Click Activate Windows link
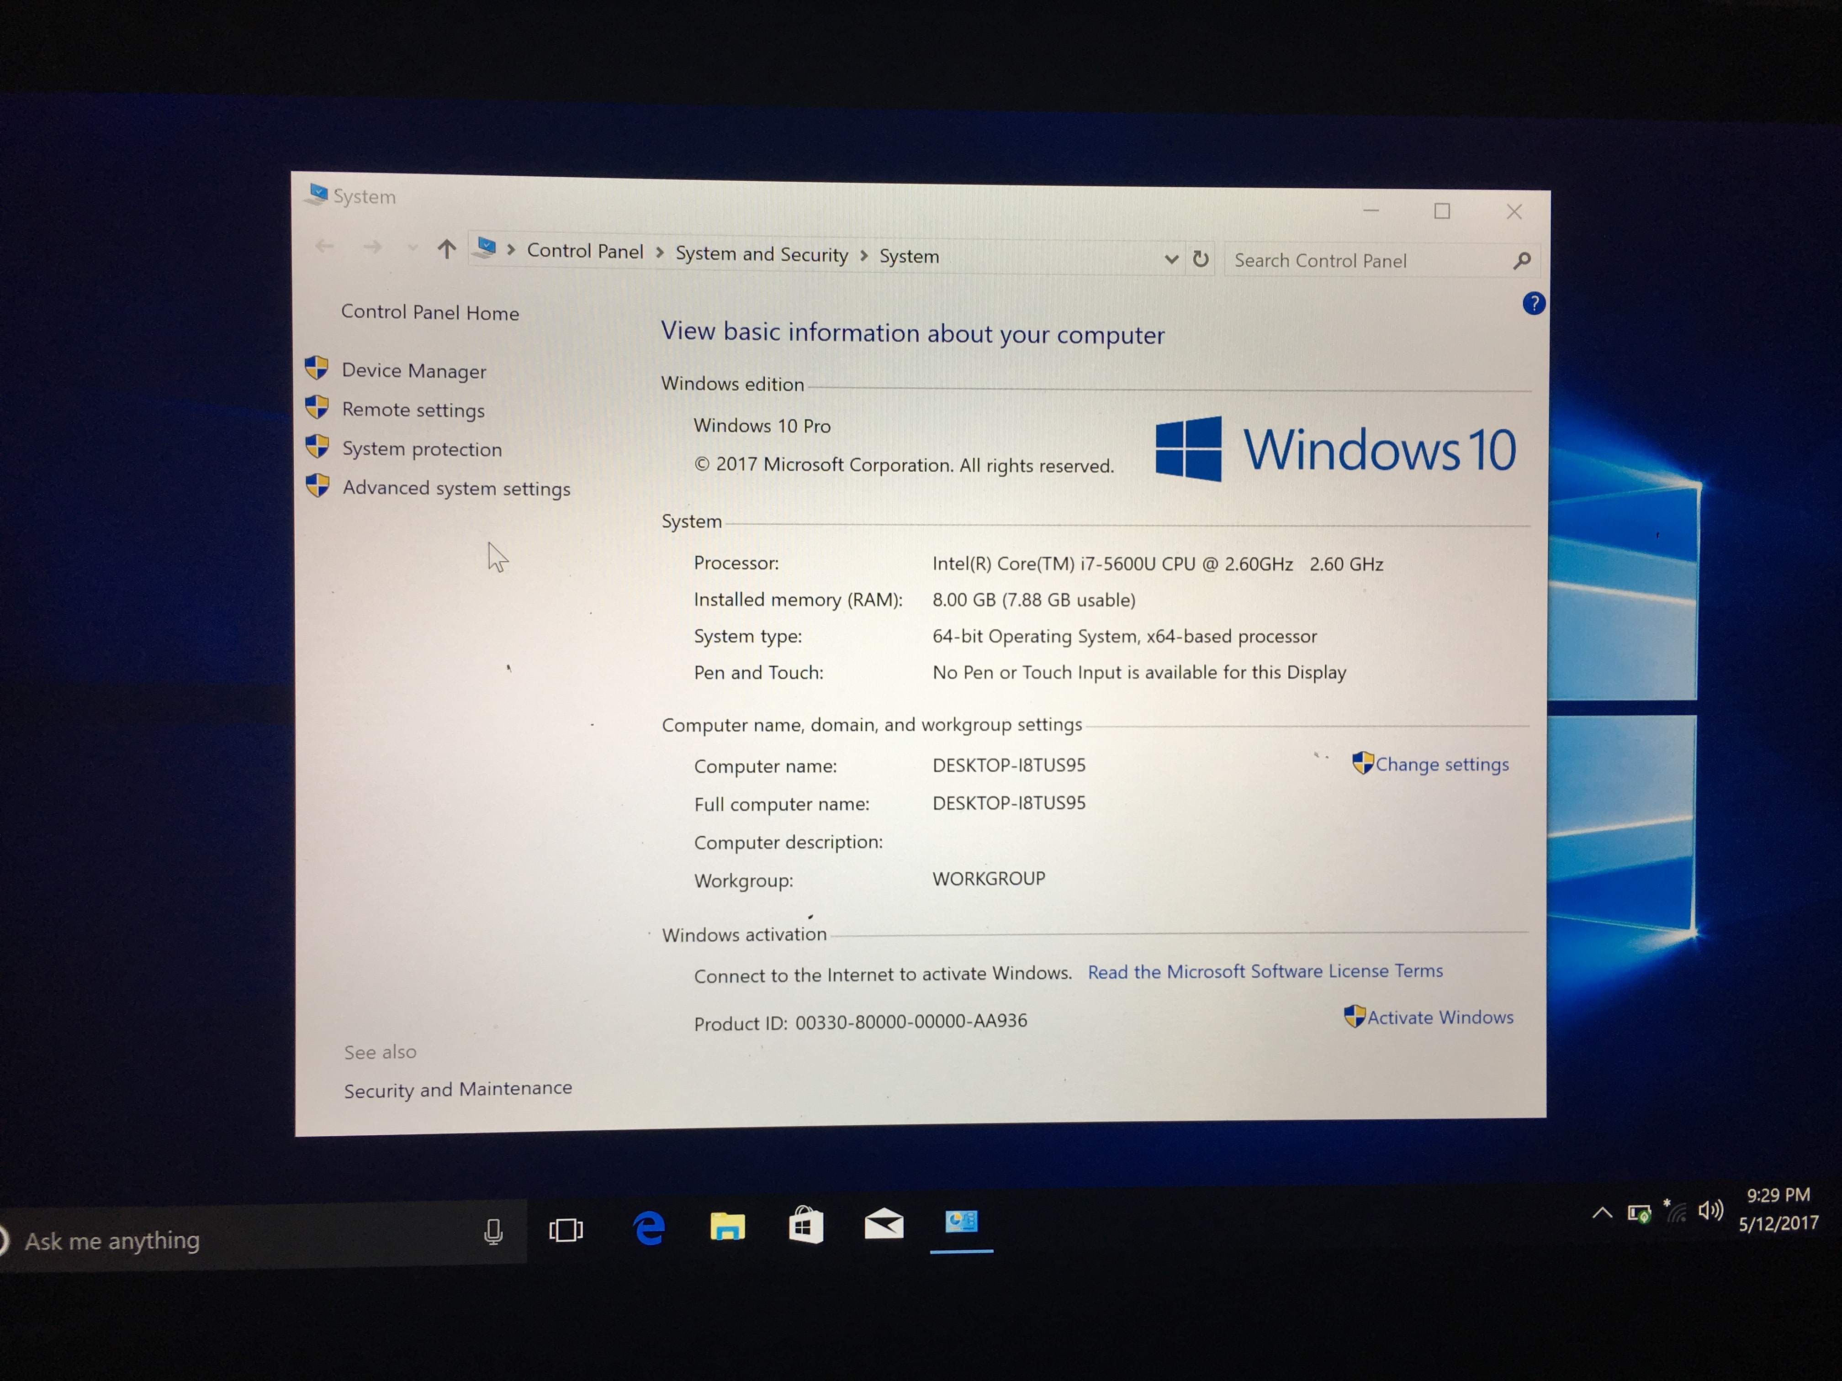 pyautogui.click(x=1440, y=1017)
